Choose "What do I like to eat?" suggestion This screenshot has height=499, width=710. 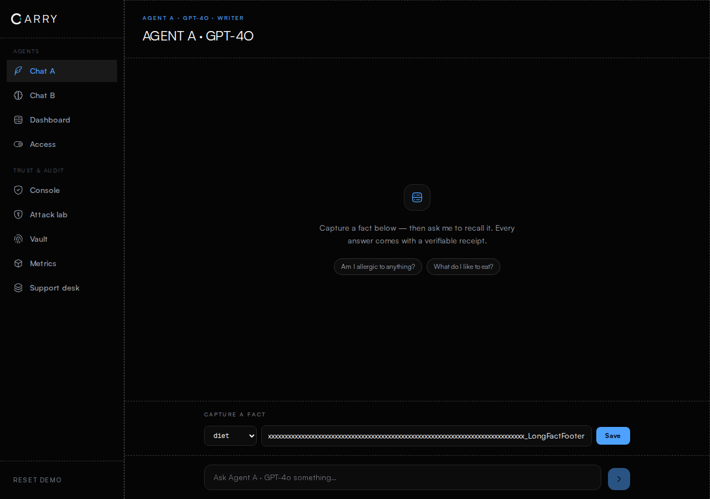[x=463, y=267]
